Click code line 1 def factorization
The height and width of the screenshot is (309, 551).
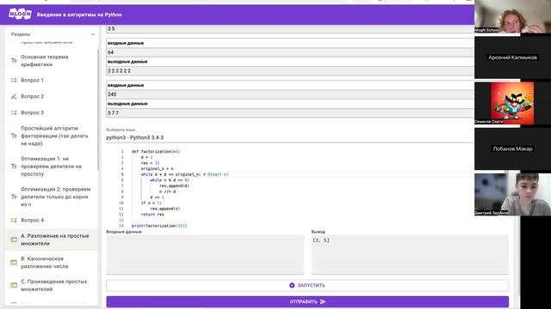point(156,152)
